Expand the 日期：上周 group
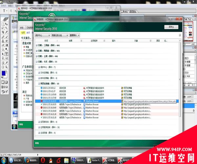The width and height of the screenshot is (197, 164). [36, 56]
